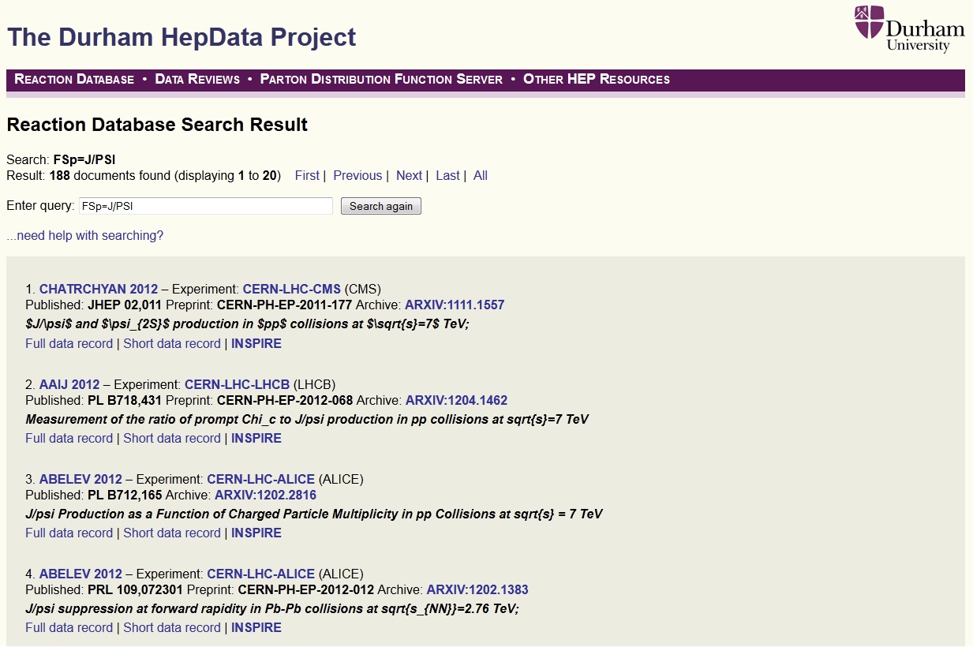
Task: Click the Durham University logo
Action: coord(909,29)
